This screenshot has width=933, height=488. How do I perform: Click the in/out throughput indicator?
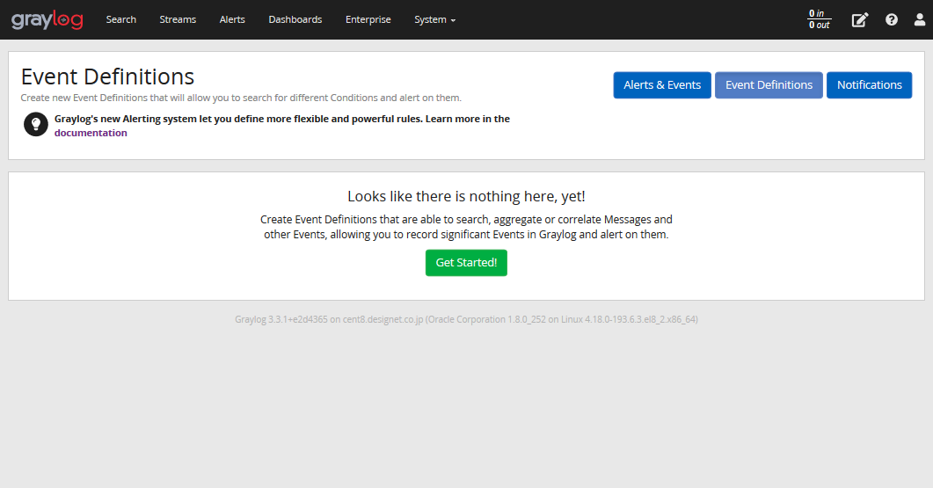point(819,19)
